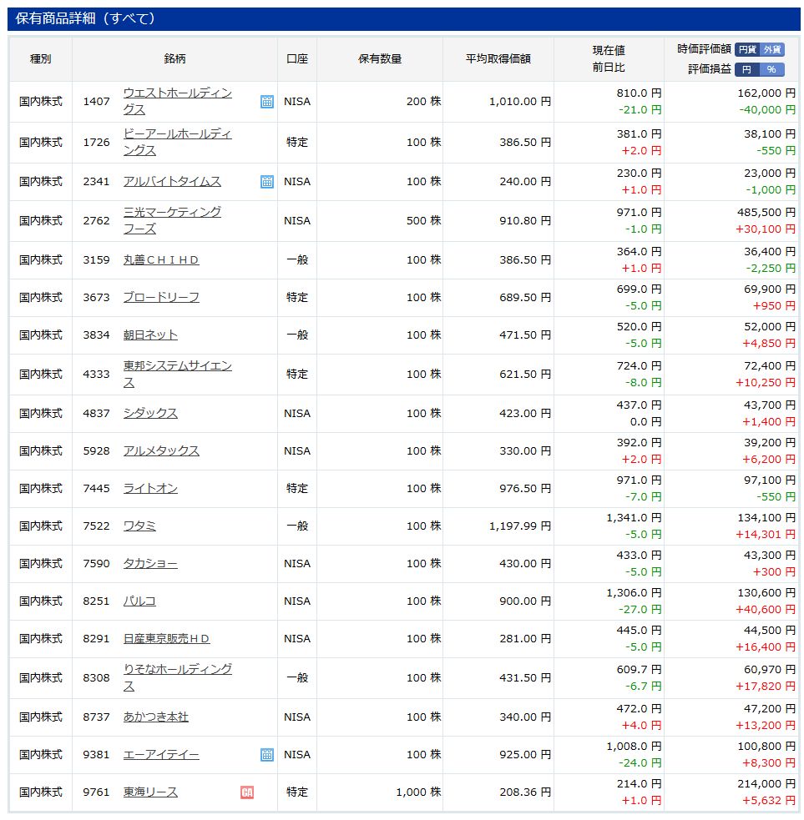Open the りそなホールディングス link
The height and width of the screenshot is (820, 804).
coord(178,677)
